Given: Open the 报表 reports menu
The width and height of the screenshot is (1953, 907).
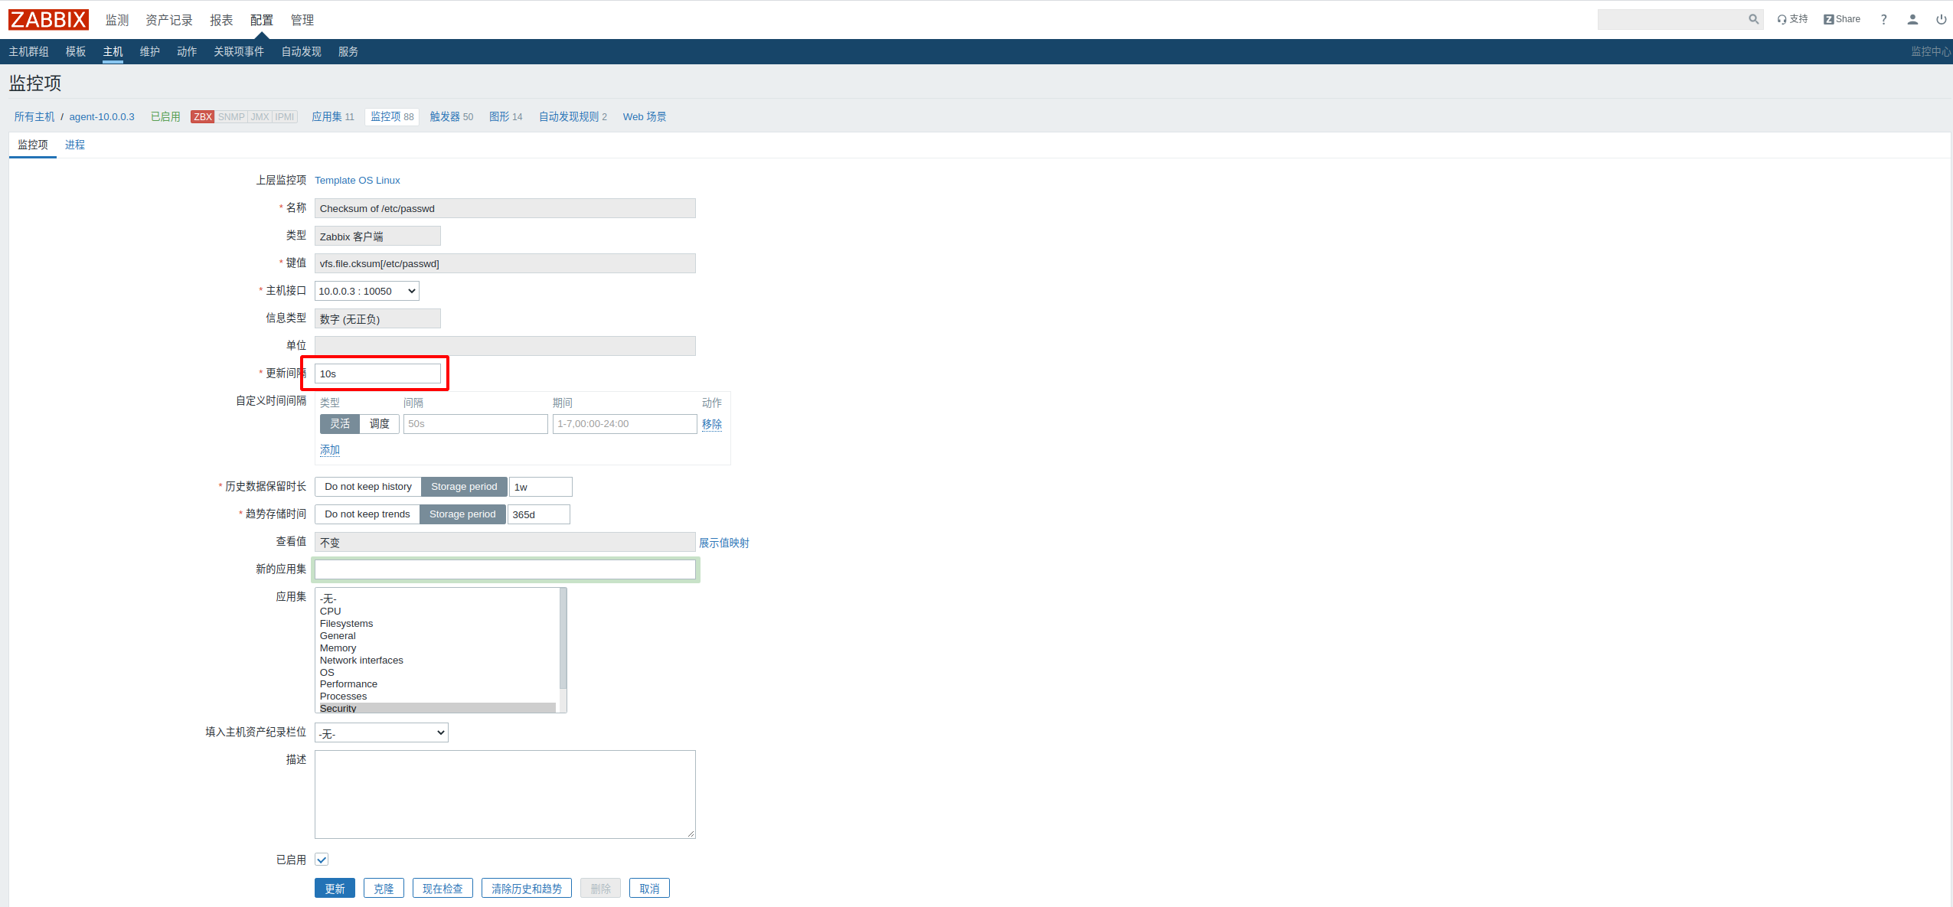Looking at the screenshot, I should coord(221,20).
